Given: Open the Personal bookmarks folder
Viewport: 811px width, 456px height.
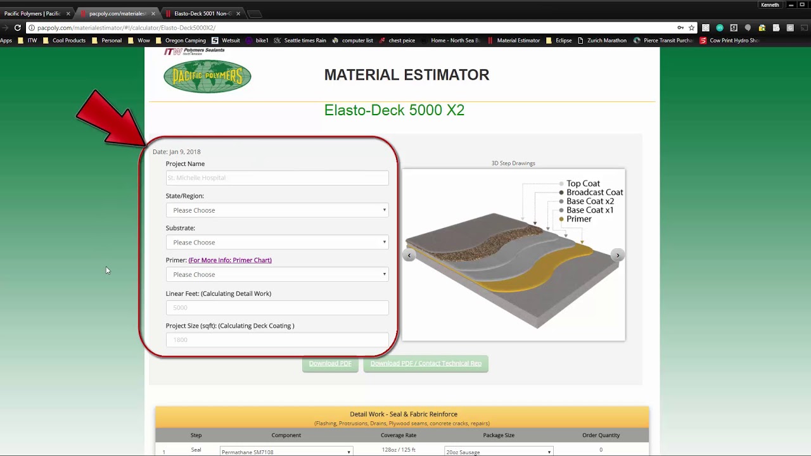Looking at the screenshot, I should (106, 41).
